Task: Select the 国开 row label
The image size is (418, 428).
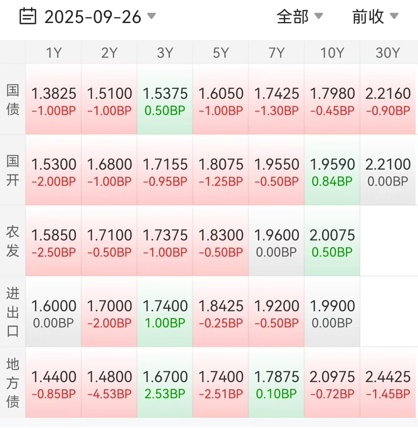Action: click(13, 170)
